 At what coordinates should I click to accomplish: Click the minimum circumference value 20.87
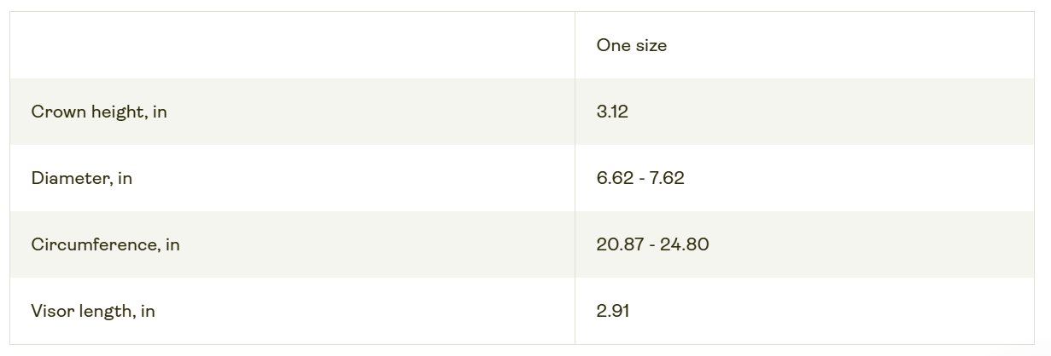621,244
